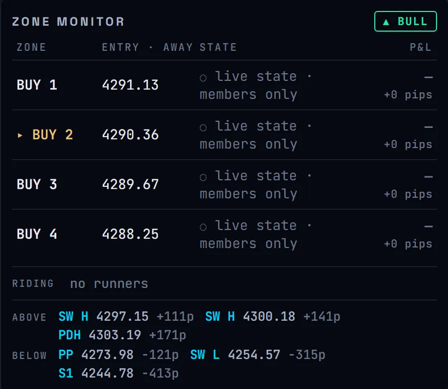Select SW H level 4300.18
Screen dimensions: 448x389
click(x=250, y=317)
